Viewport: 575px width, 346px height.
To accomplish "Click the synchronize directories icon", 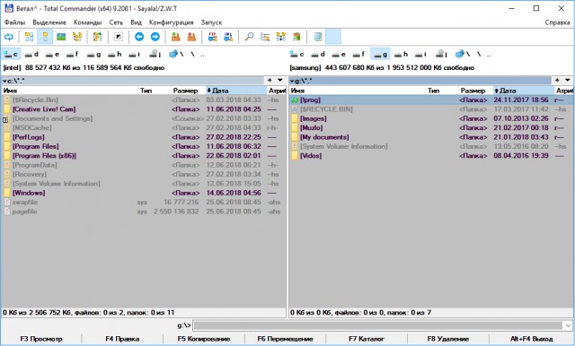I will coord(281,37).
